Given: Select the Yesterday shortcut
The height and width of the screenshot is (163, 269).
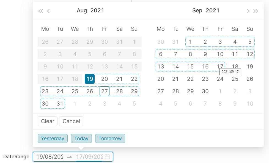Looking at the screenshot, I should [x=53, y=138].
